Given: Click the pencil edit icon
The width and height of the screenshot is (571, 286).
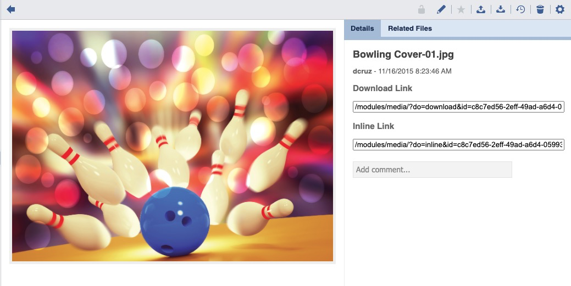Looking at the screenshot, I should pyautogui.click(x=441, y=9).
